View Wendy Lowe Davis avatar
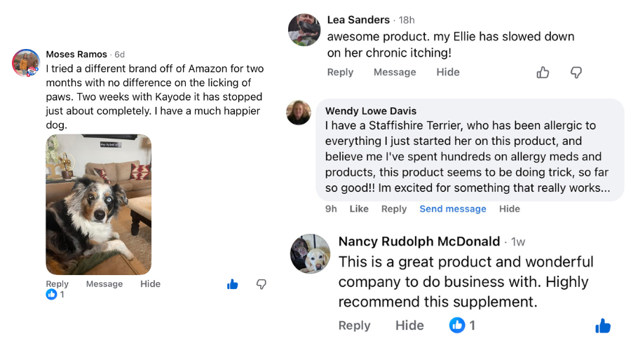This screenshot has width=631, height=350. point(299,112)
